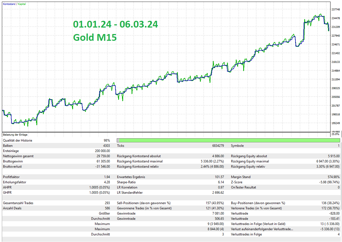342x242 pixels.
Task: Click the 'Gesamtanzahl Trades' label
Action: coord(18,203)
